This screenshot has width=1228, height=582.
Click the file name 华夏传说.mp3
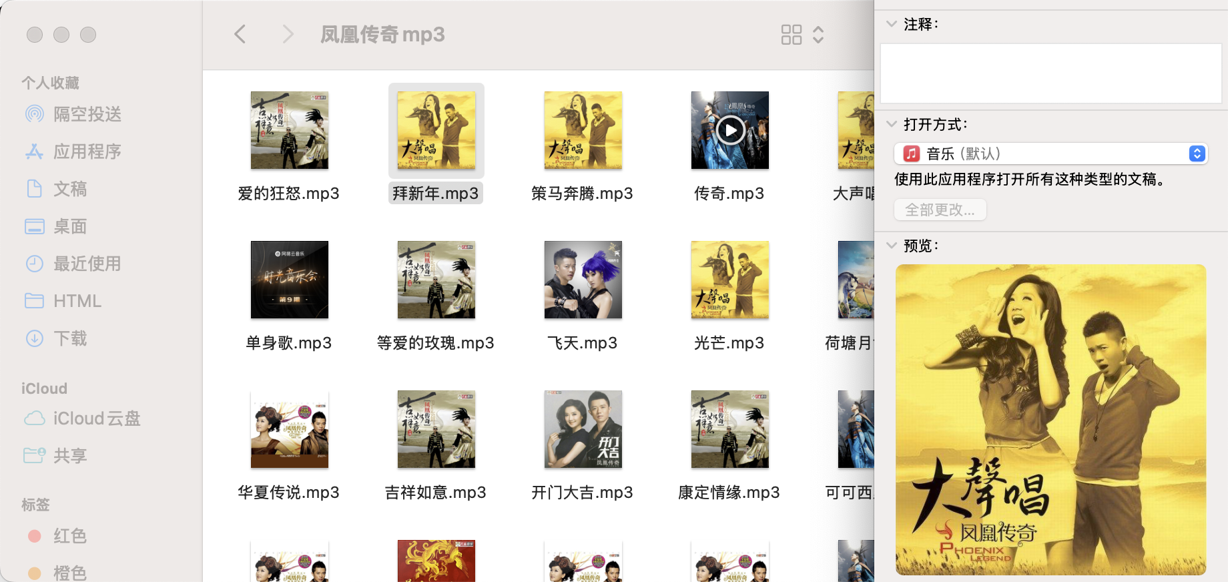289,493
